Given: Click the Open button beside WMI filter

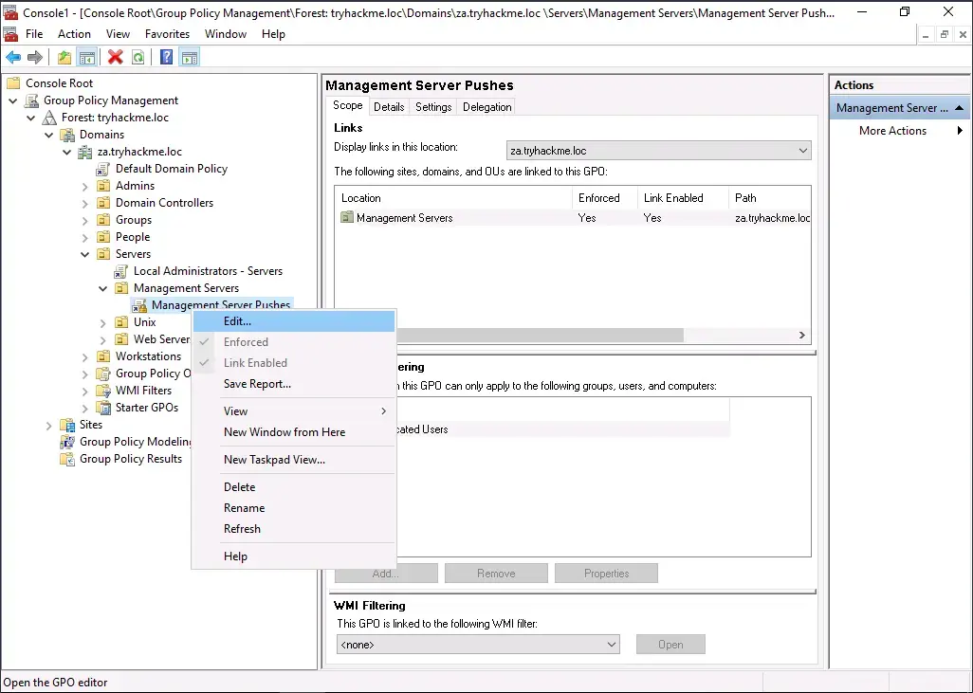Looking at the screenshot, I should 670,645.
